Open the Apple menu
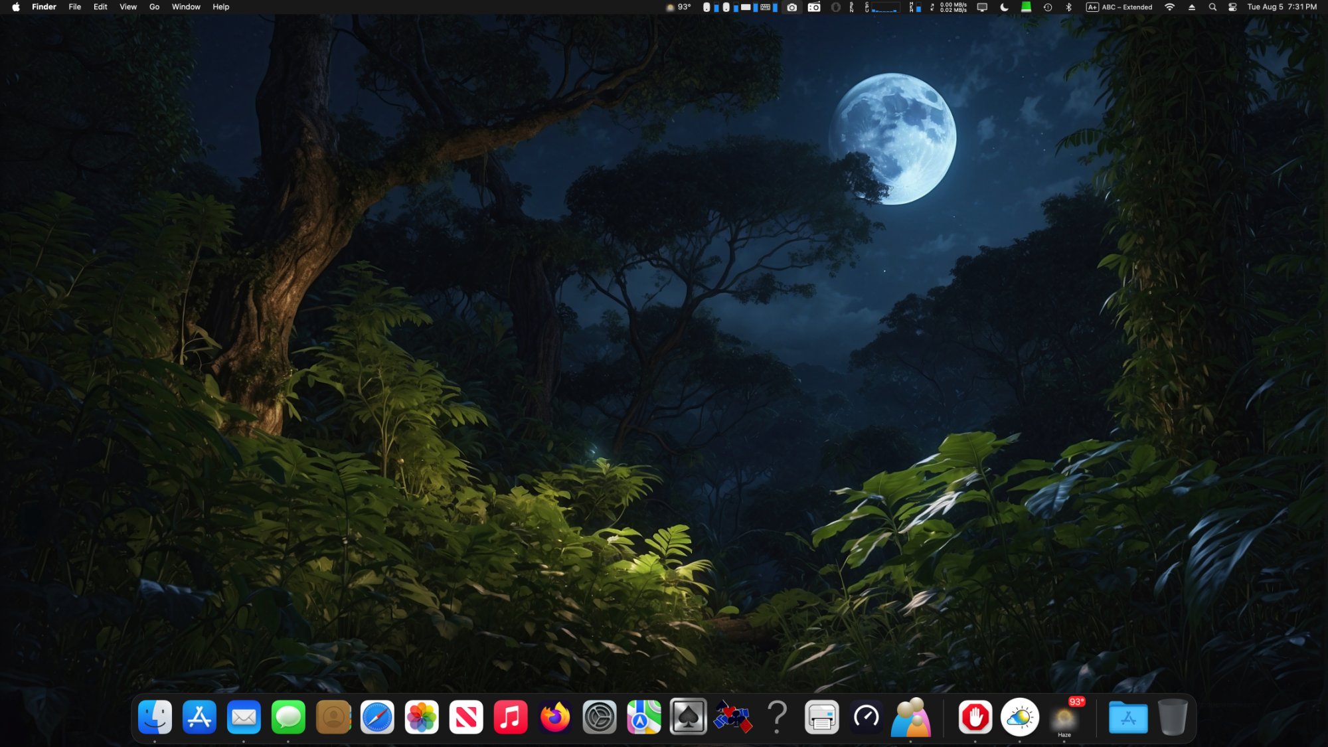 pyautogui.click(x=16, y=7)
